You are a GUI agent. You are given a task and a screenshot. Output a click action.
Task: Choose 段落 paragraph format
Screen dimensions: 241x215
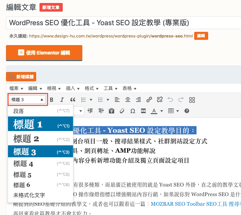point(40,111)
